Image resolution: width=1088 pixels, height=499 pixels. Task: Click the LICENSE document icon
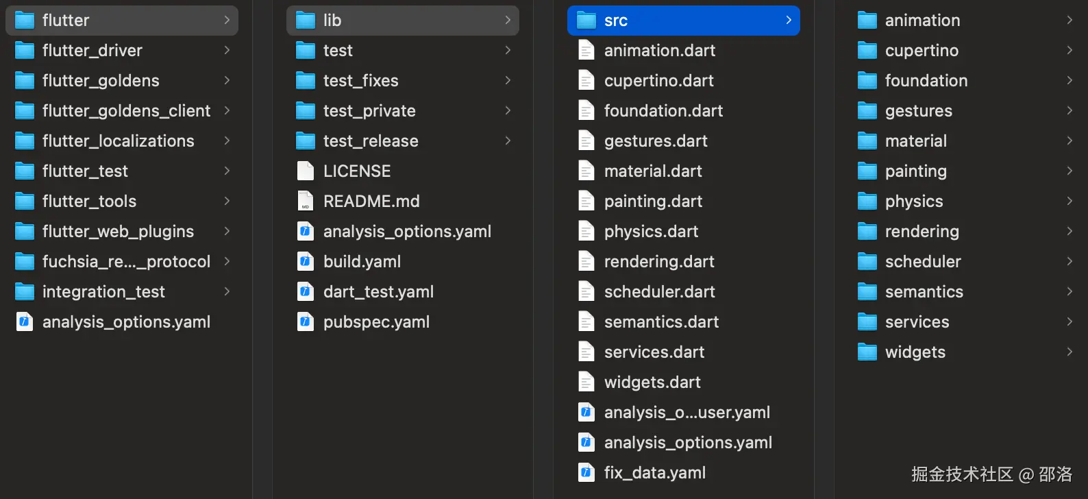coord(306,171)
